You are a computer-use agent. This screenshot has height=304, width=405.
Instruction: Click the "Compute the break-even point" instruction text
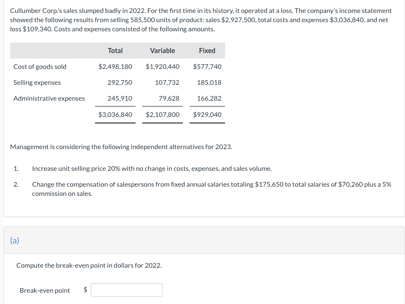click(x=89, y=265)
